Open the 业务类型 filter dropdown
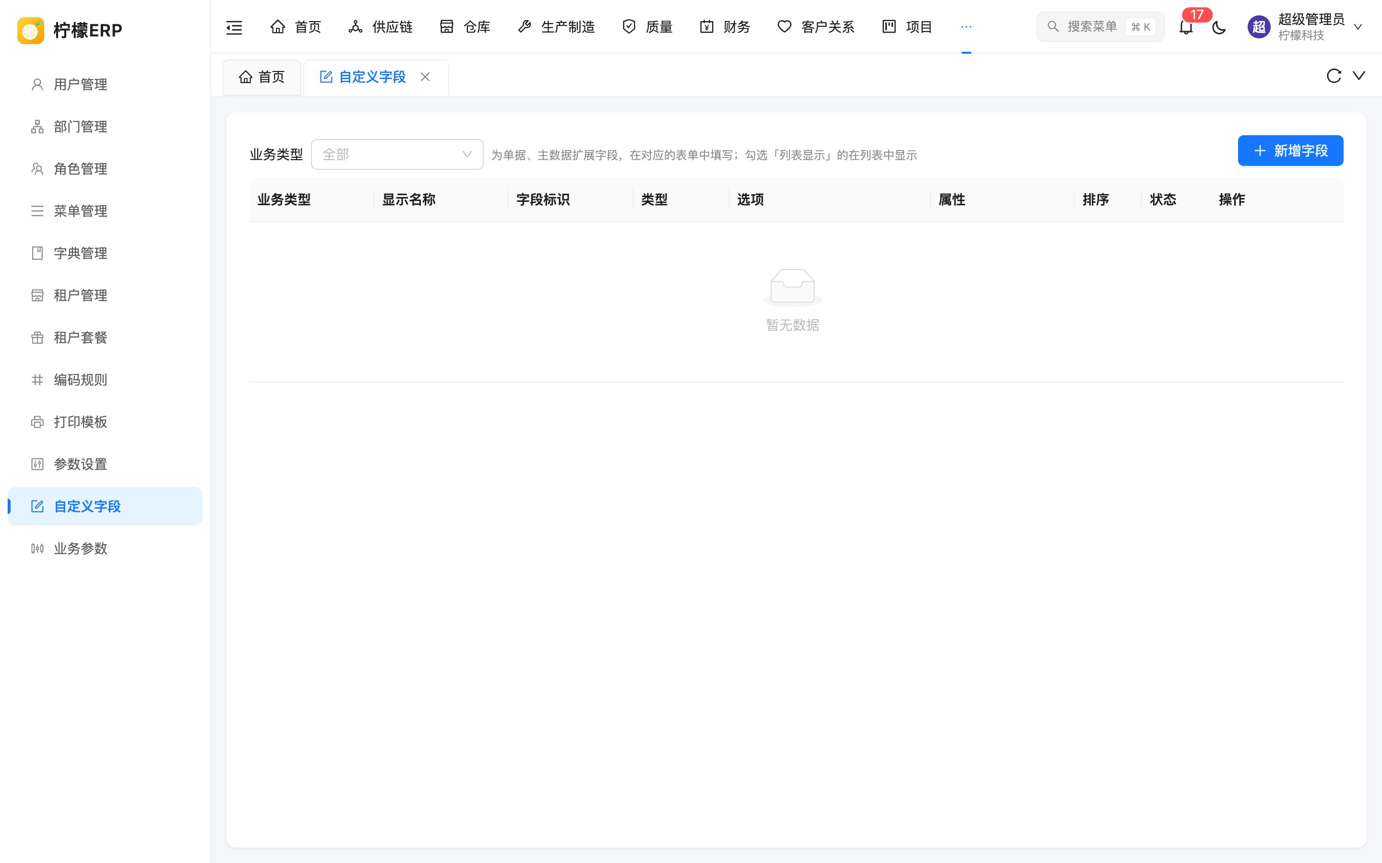This screenshot has width=1382, height=863. tap(397, 154)
